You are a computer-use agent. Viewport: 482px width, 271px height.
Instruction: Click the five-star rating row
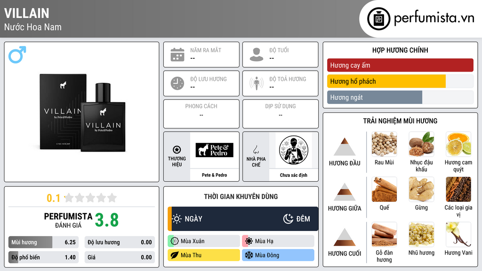(90, 198)
